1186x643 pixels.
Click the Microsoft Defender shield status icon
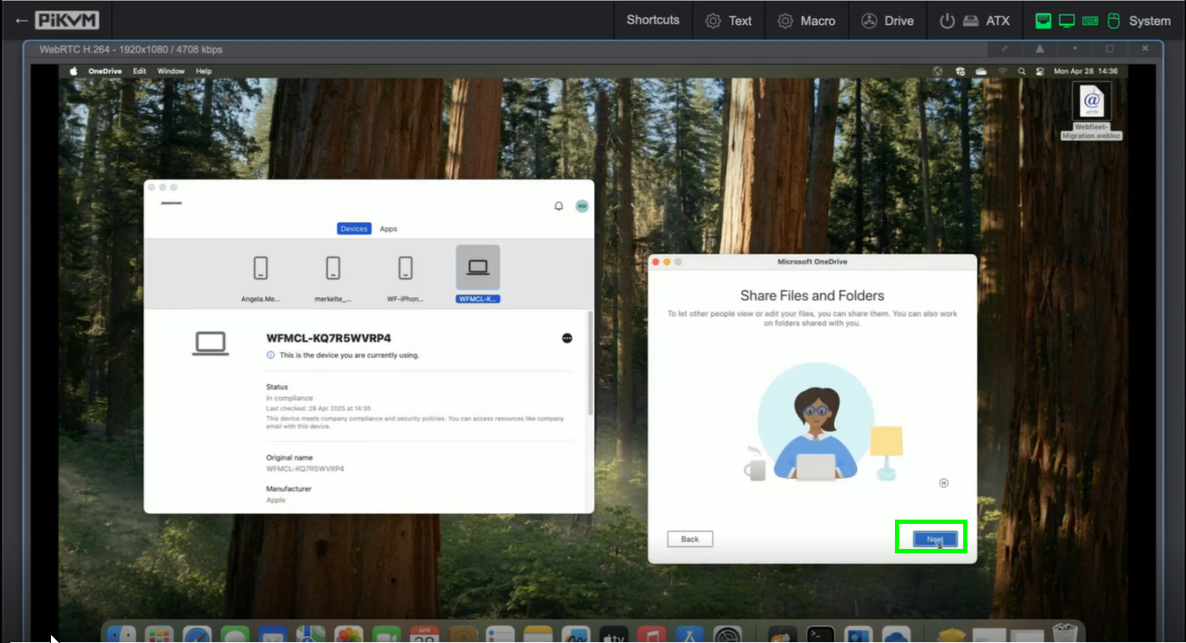[x=960, y=71]
